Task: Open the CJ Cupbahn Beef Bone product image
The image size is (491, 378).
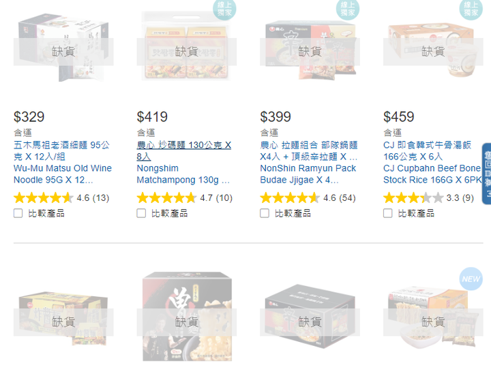Action: 433,50
